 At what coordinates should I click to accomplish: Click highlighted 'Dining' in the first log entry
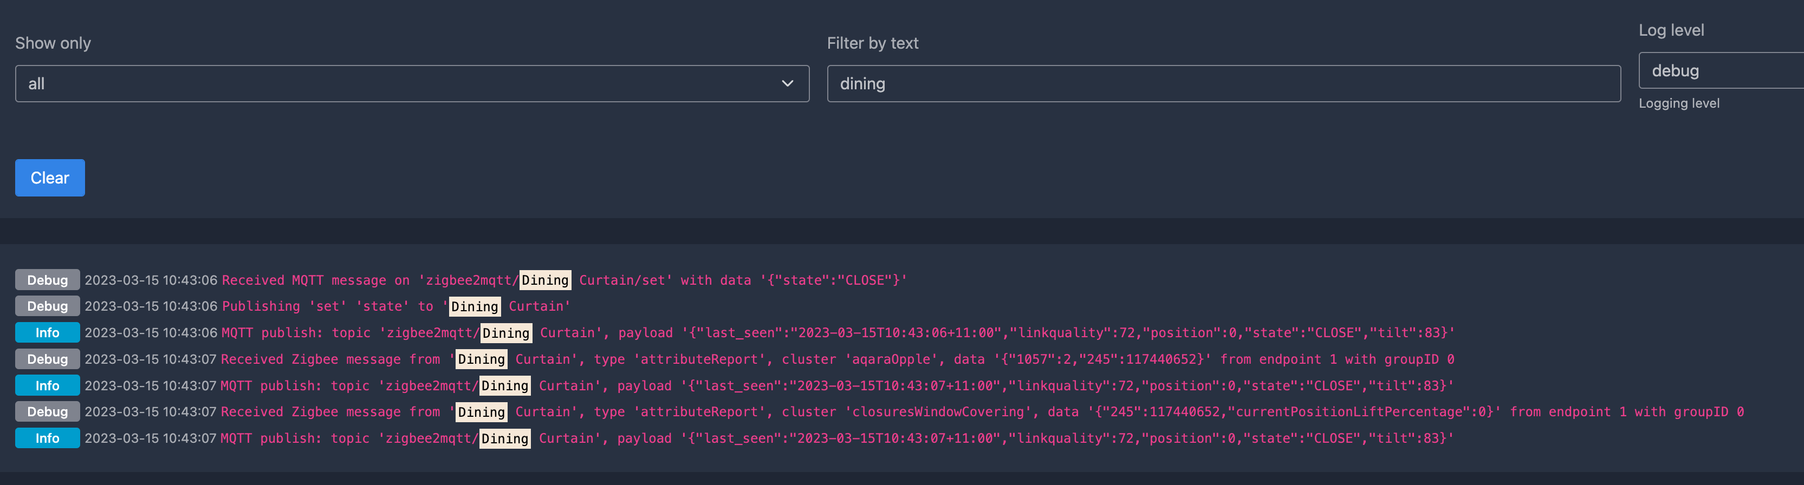click(545, 280)
